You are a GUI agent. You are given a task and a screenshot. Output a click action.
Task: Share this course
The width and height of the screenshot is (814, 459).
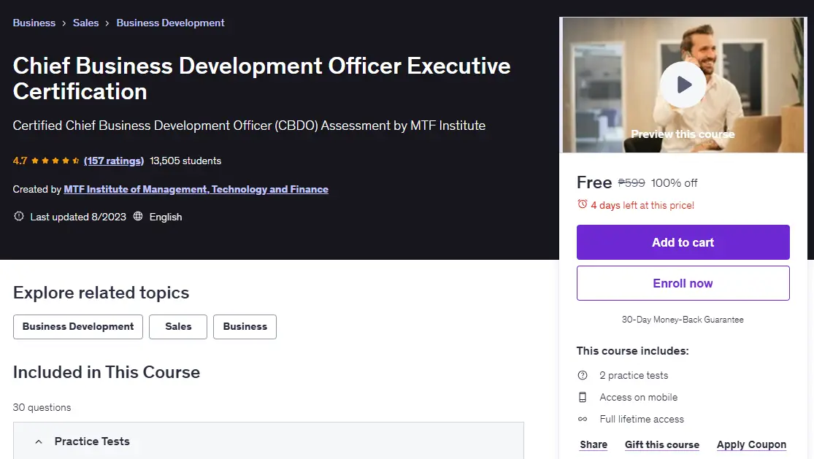[x=594, y=444]
